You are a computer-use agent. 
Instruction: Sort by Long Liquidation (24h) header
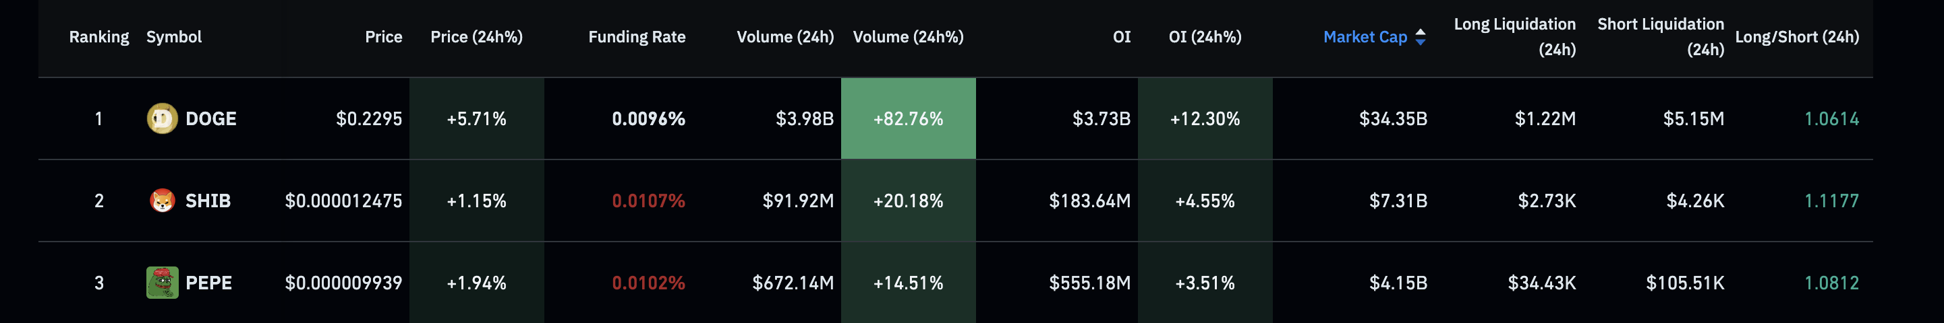tap(1514, 37)
